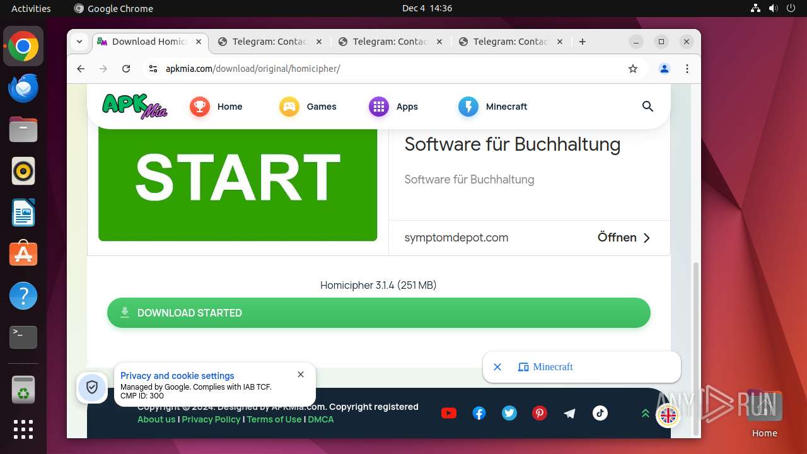
Task: Open the Home trophy icon
Action: click(199, 107)
